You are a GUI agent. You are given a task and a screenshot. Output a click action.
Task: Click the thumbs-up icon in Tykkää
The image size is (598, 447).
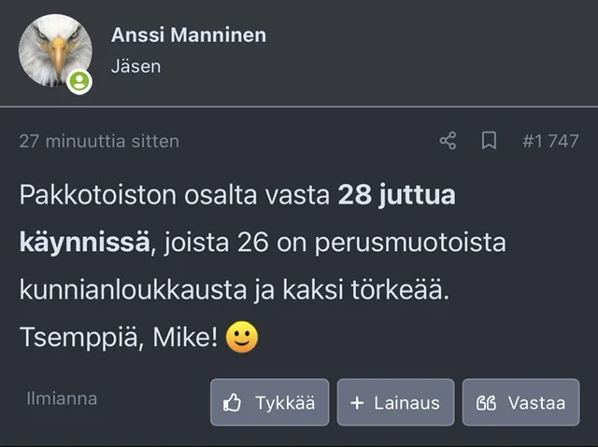click(x=233, y=403)
